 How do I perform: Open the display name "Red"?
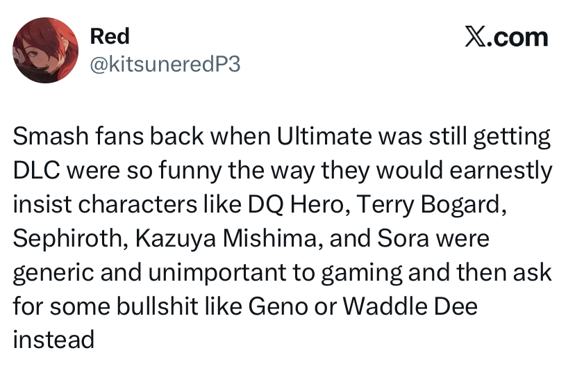click(x=110, y=35)
